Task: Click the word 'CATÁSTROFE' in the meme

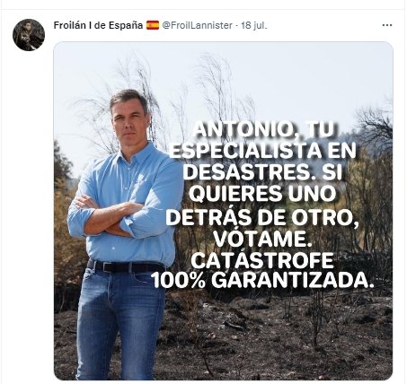Action: pos(262,260)
